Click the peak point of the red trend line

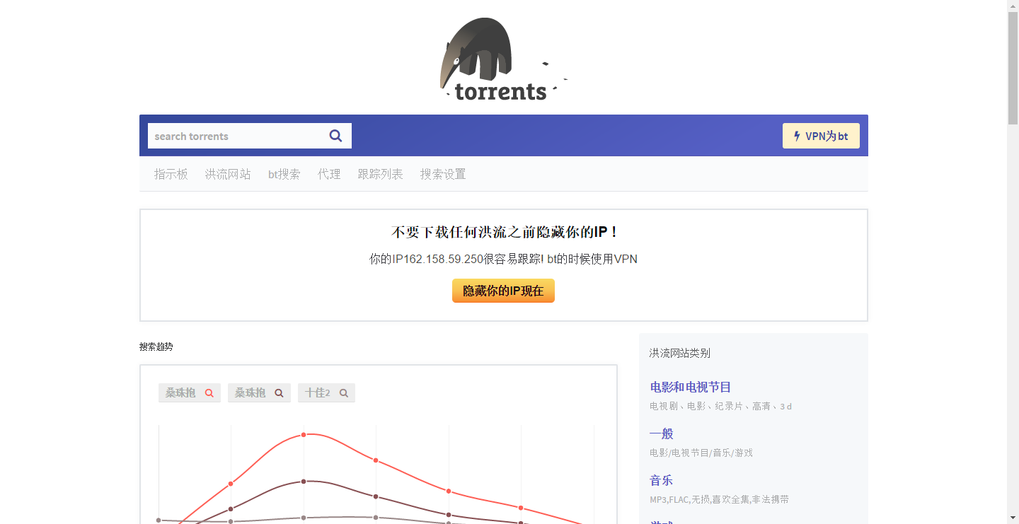click(x=304, y=434)
